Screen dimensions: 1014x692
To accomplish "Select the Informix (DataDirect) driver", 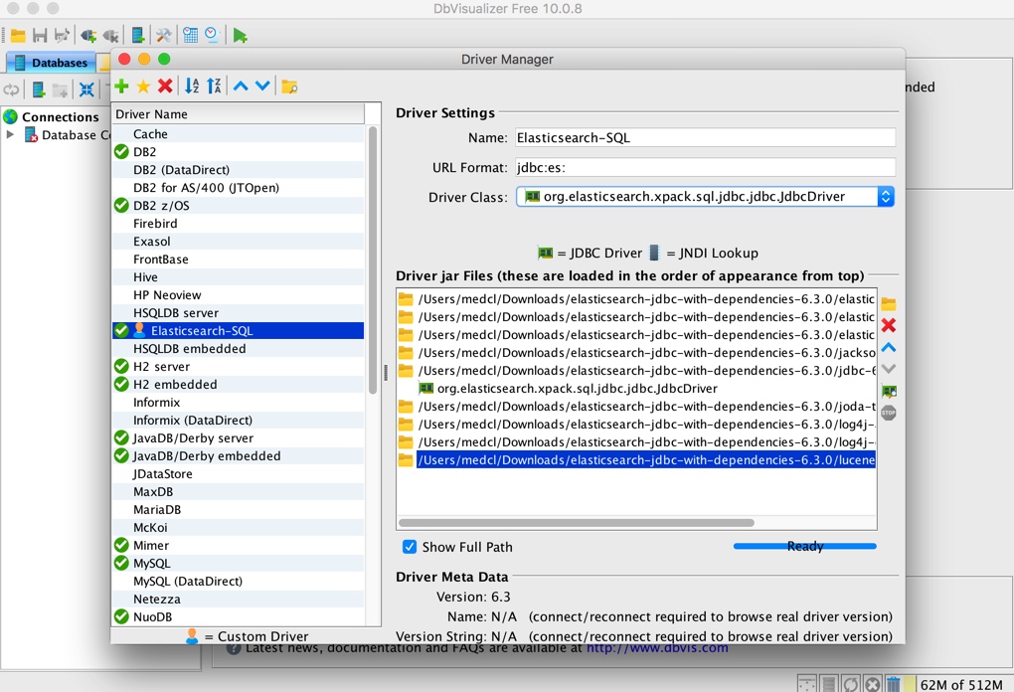I will click(x=238, y=421).
